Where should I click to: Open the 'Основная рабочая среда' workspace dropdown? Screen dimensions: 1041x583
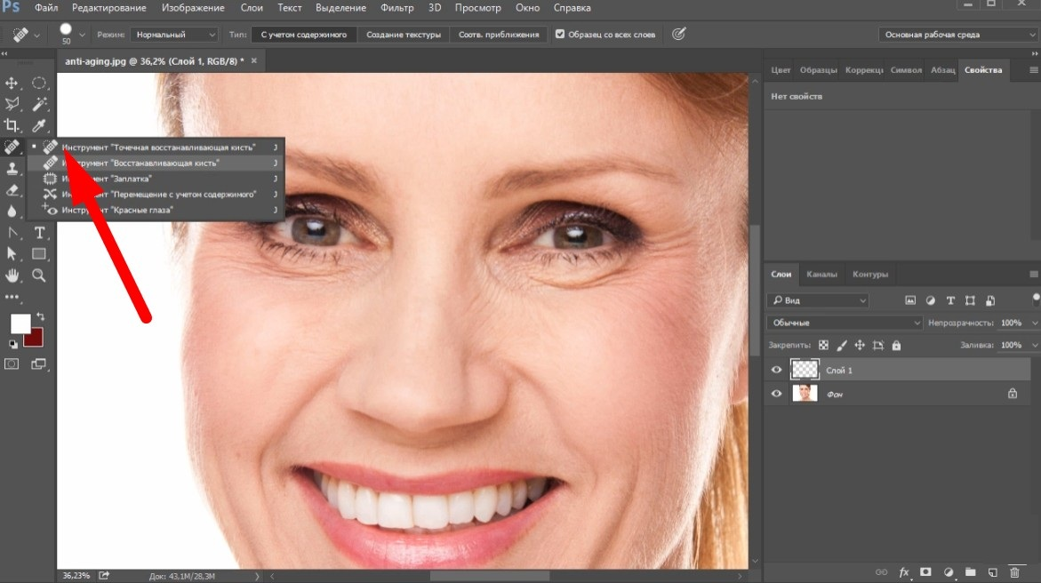[x=958, y=35]
